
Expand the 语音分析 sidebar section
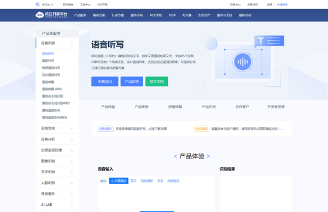[57, 139]
